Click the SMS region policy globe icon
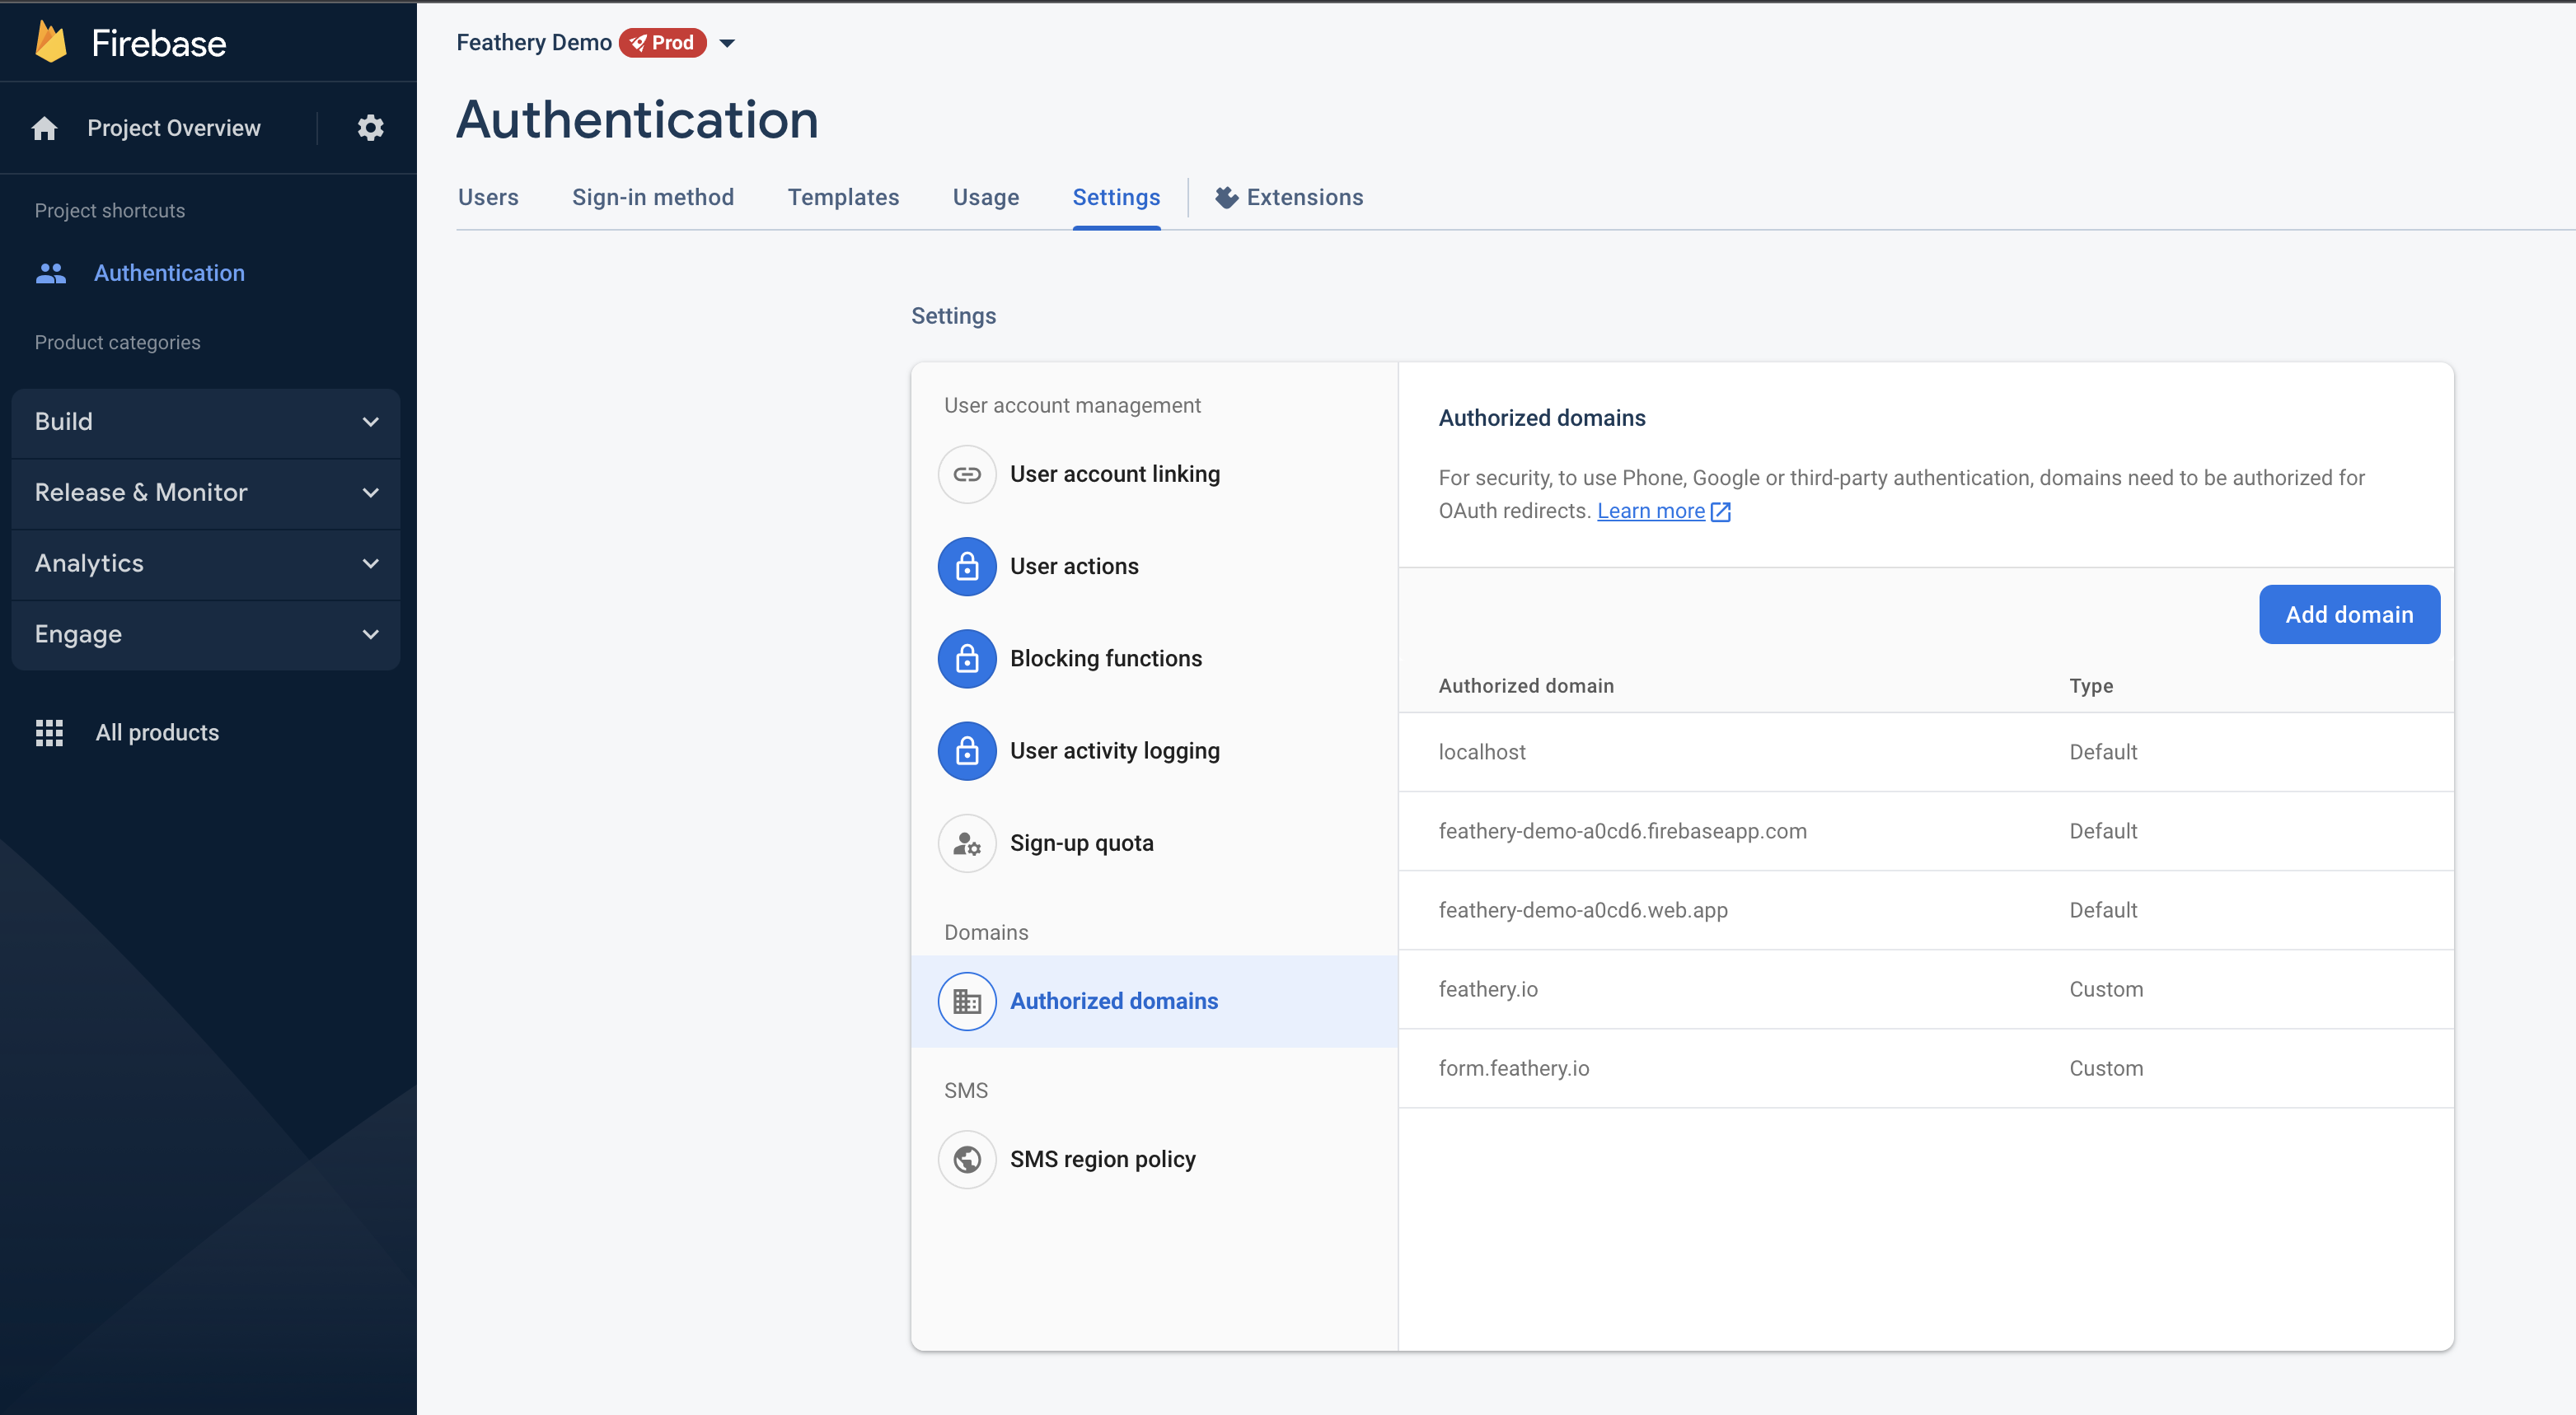Viewport: 2576px width, 1415px height. pos(966,1159)
